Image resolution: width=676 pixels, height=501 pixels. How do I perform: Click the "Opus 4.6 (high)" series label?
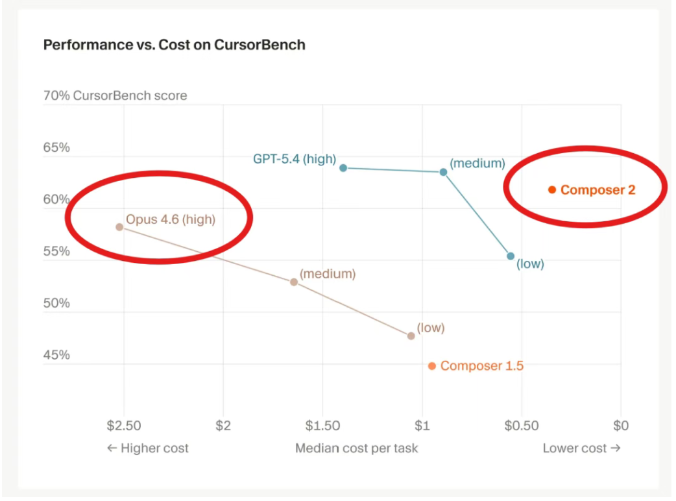pyautogui.click(x=170, y=219)
